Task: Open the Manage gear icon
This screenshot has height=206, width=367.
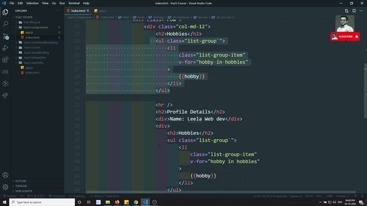Action: (5, 187)
